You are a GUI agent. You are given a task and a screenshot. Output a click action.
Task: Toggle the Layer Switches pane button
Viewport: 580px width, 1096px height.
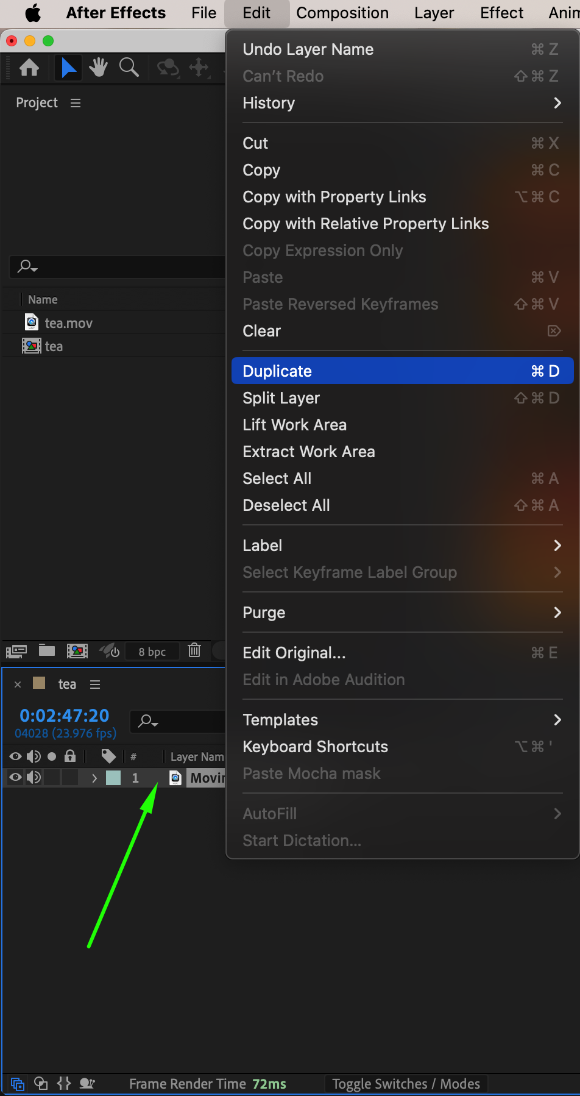18,1084
